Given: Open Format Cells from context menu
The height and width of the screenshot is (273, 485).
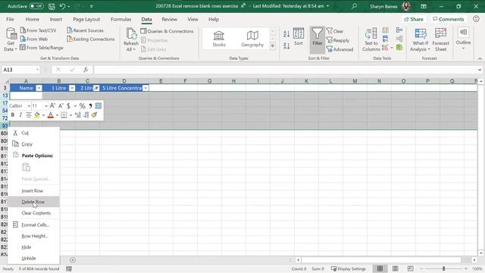Looking at the screenshot, I should [x=33, y=224].
